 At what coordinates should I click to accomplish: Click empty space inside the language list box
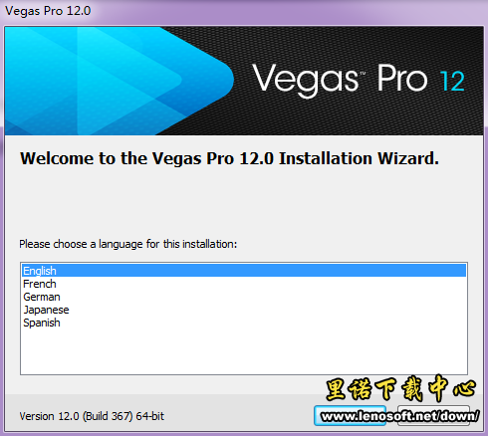pos(244,351)
